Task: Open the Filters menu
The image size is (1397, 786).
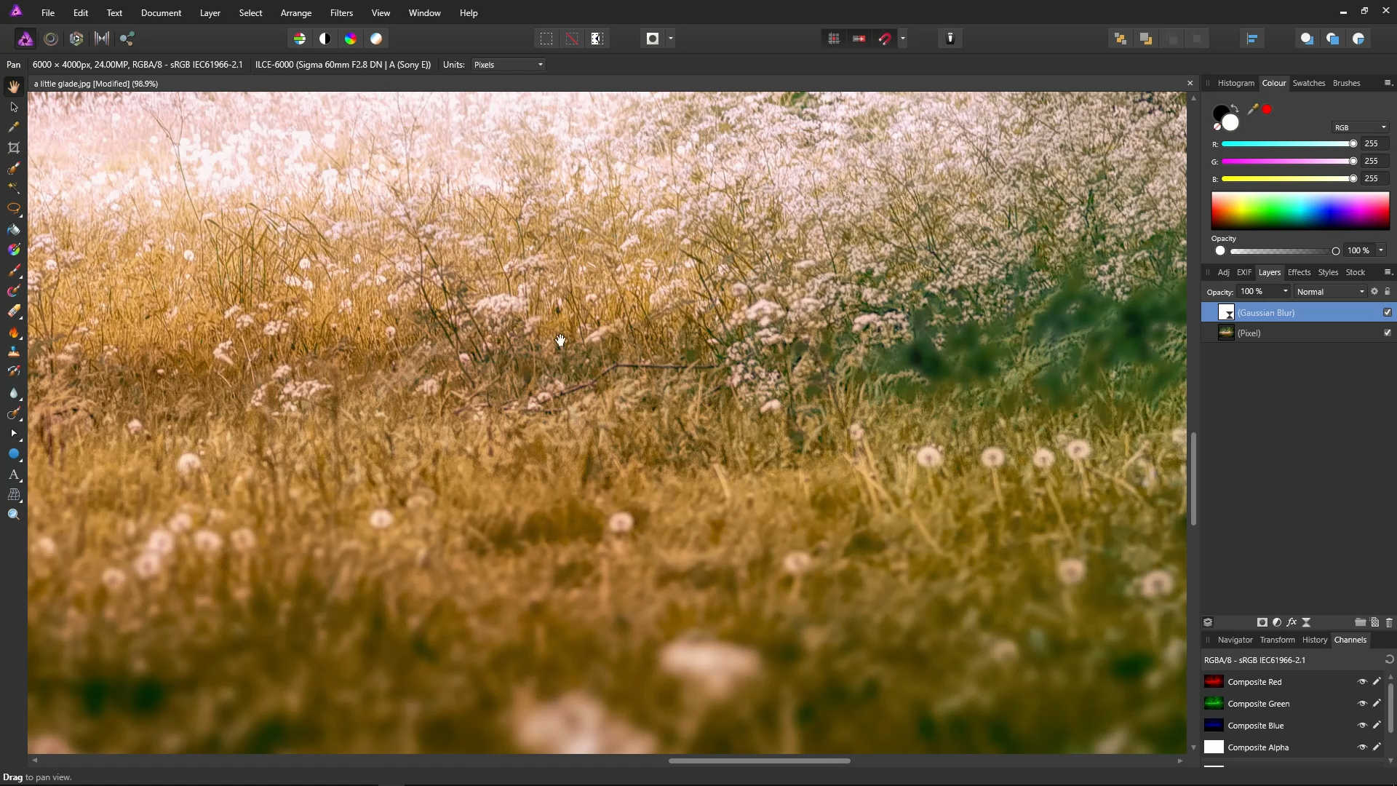Action: (x=341, y=13)
